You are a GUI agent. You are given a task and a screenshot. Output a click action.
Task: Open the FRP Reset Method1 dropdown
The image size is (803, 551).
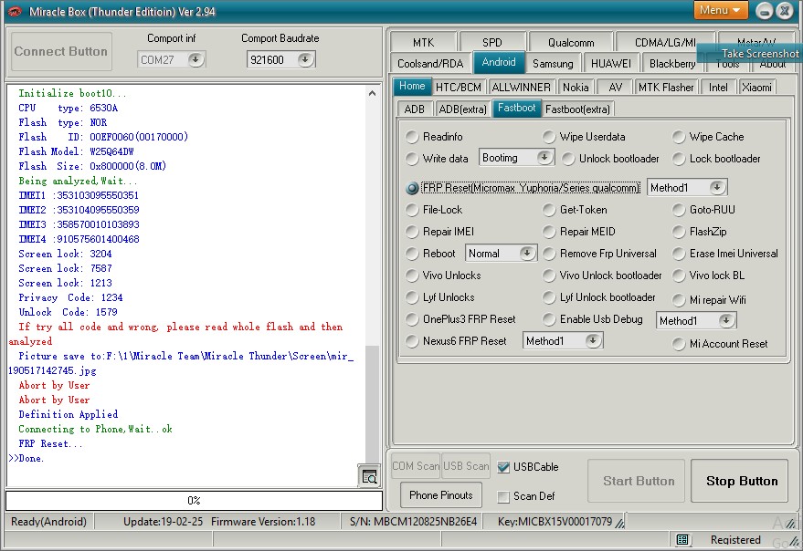tap(717, 187)
